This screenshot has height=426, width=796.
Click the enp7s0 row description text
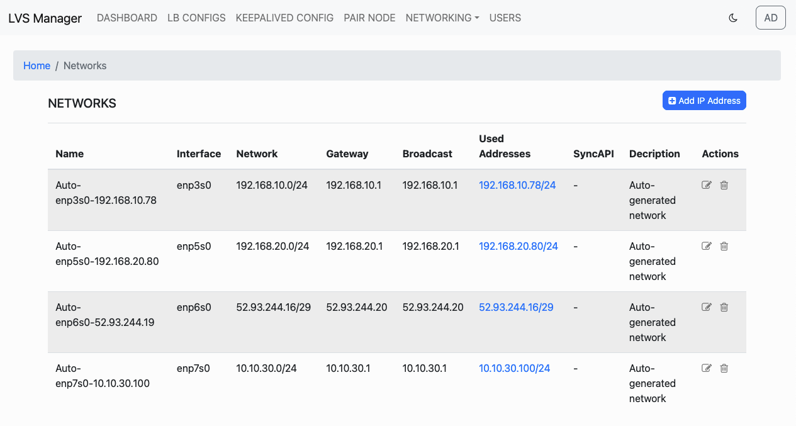[x=653, y=383]
